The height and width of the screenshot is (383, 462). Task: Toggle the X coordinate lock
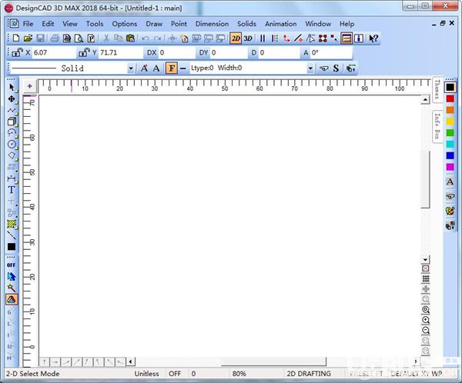point(18,52)
